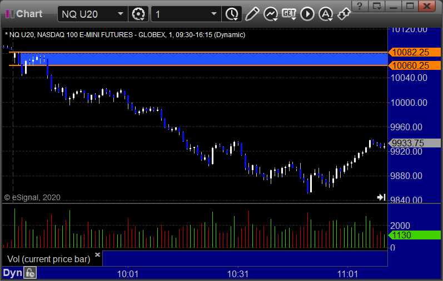The height and width of the screenshot is (281, 443).
Task: Click the Vol (current price bar) label
Action: pyautogui.click(x=48, y=259)
